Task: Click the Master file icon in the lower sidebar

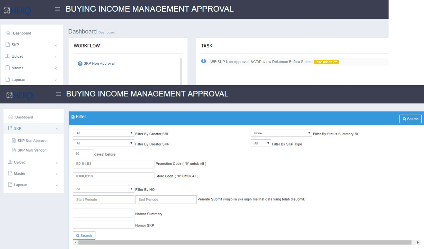Action: tap(10, 173)
